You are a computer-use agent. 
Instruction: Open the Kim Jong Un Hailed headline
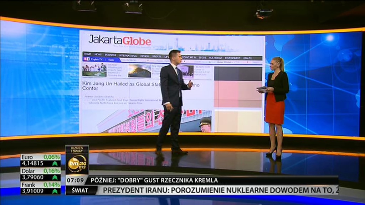point(140,86)
